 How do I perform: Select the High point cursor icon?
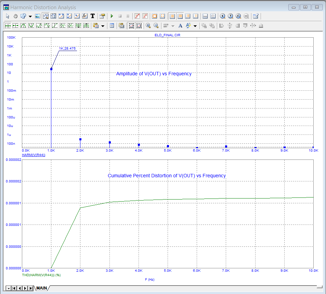(x=39, y=26)
